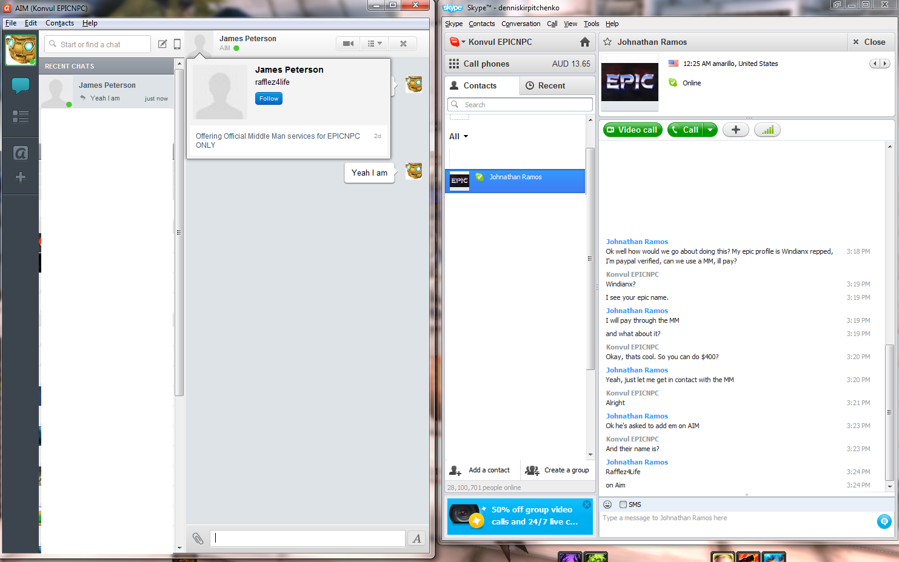Click the mobile phone icon in AIM

(177, 44)
